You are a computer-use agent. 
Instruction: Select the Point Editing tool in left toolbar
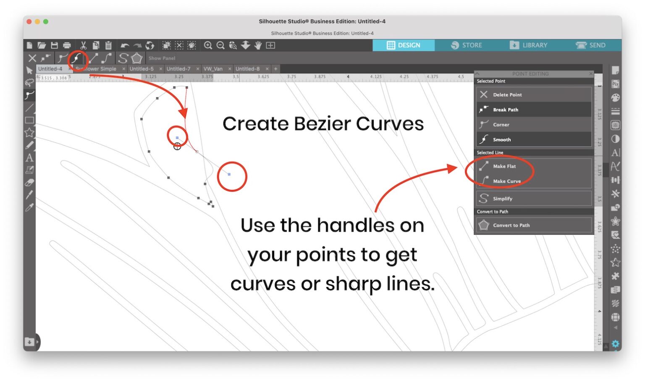(x=29, y=94)
